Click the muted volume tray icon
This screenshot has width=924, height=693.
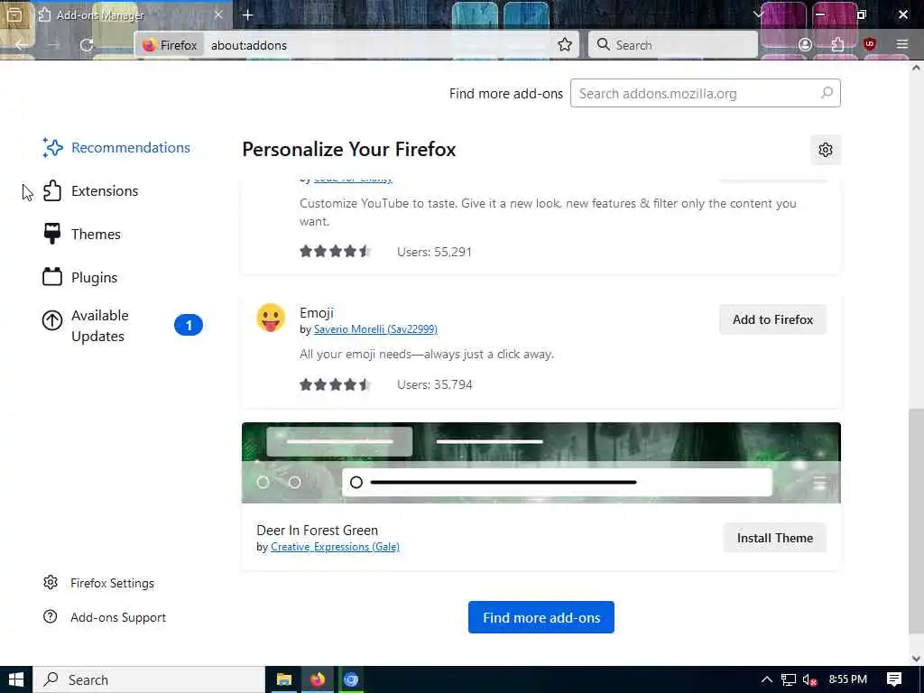(809, 680)
